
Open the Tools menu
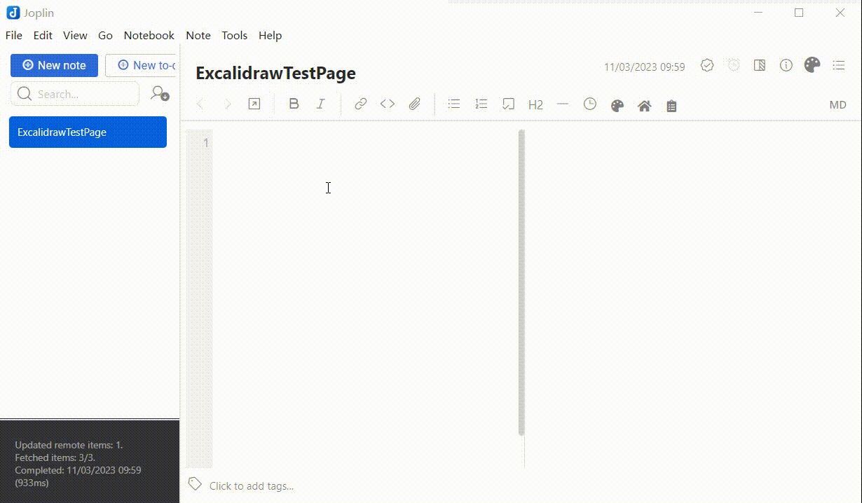(x=234, y=35)
